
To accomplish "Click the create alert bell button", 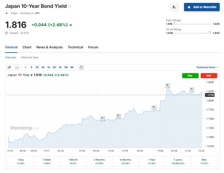I will click(174, 7).
